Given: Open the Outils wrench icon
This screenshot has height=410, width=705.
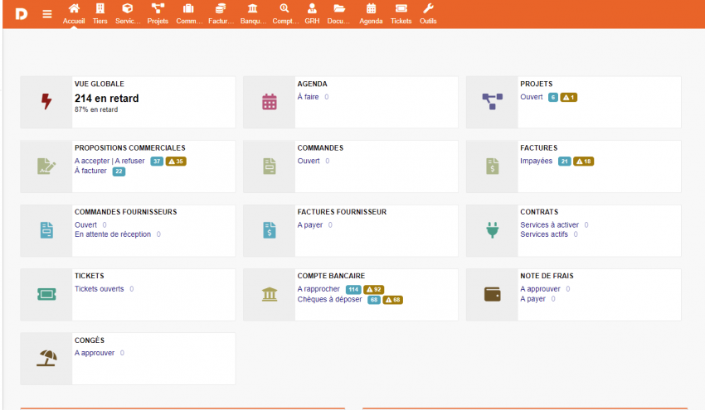Looking at the screenshot, I should (x=428, y=9).
